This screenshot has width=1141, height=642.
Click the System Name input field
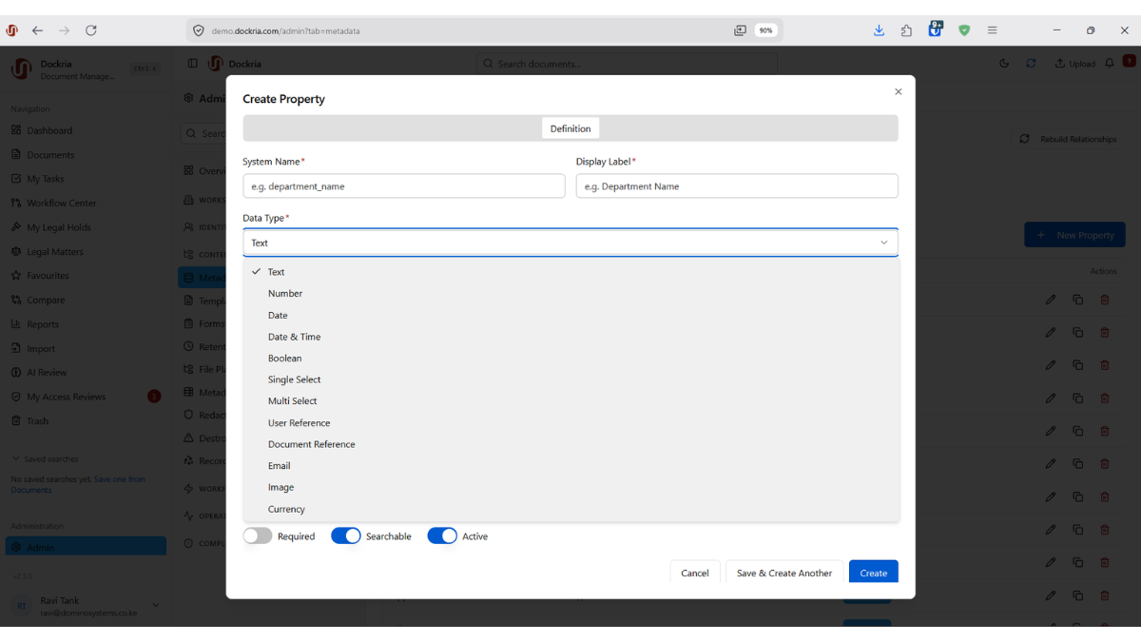click(x=404, y=186)
